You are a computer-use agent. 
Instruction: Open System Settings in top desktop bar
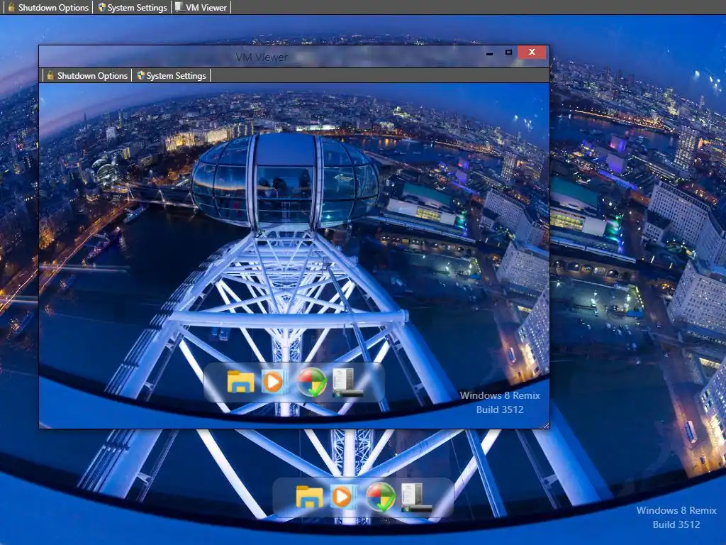pos(133,7)
